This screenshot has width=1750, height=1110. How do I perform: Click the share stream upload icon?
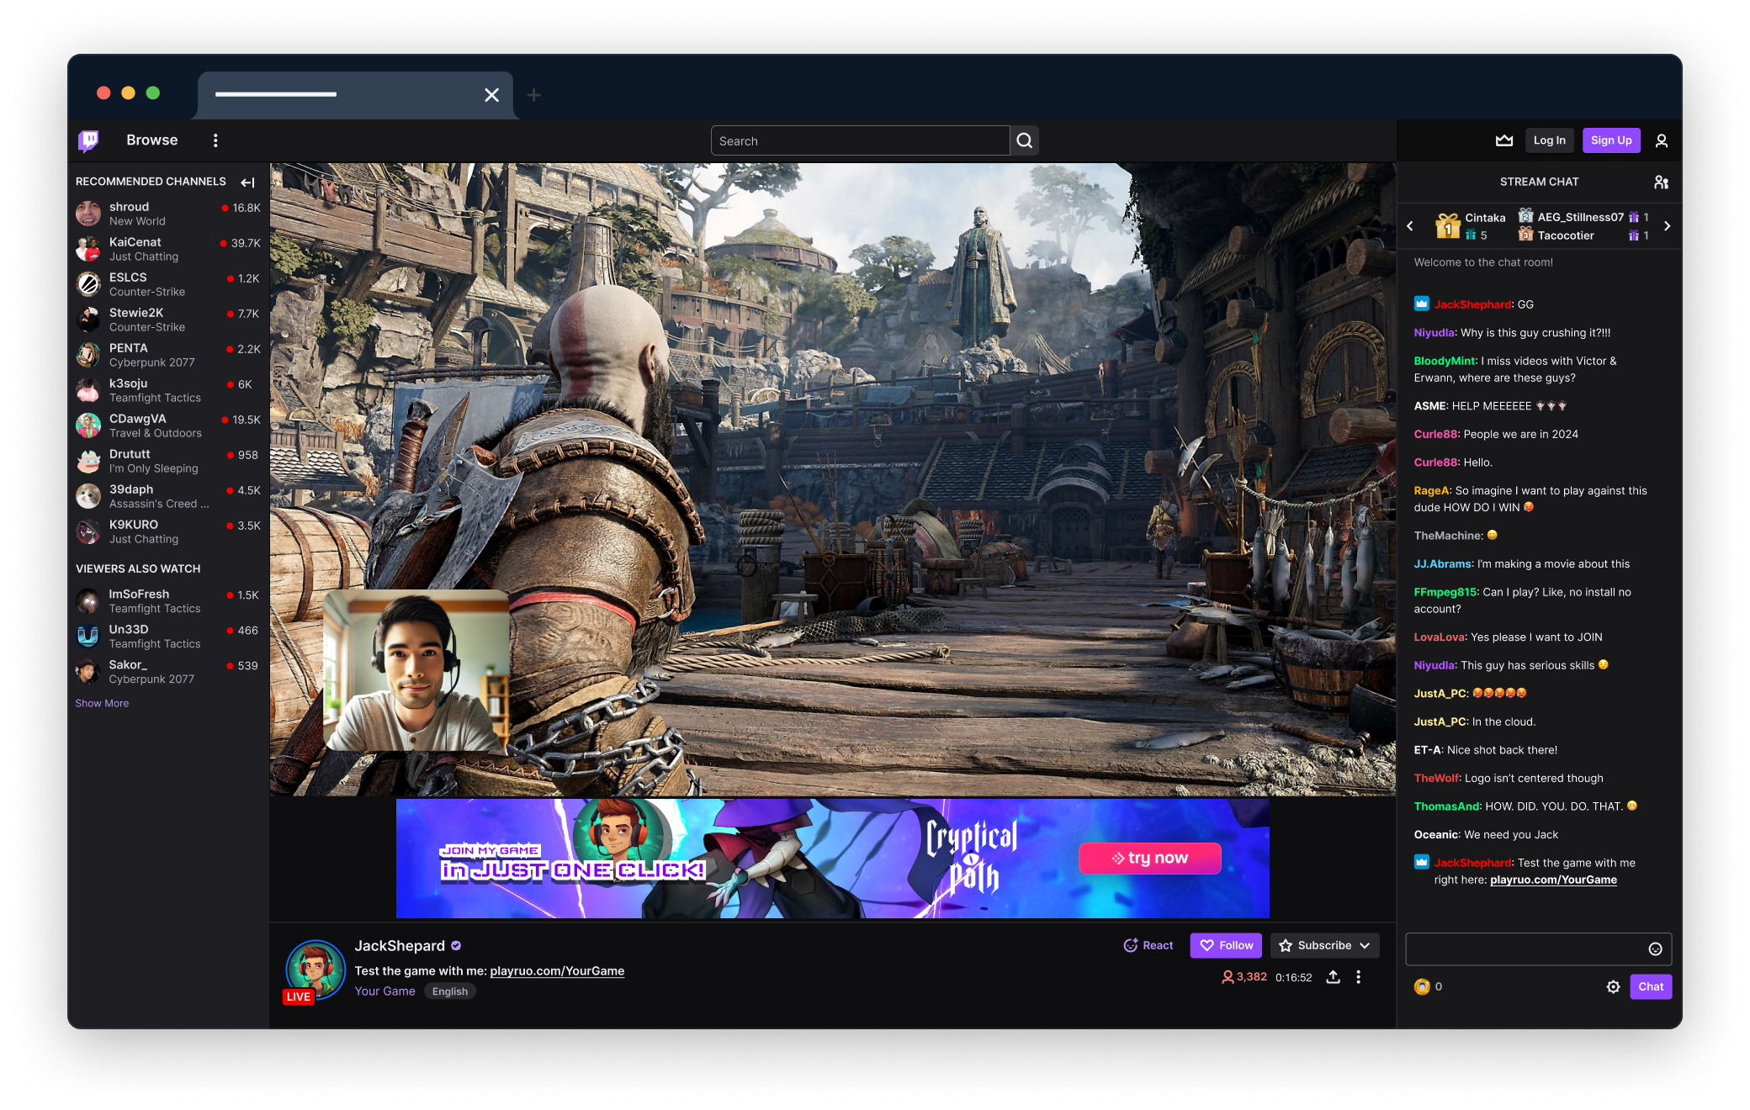(1334, 976)
